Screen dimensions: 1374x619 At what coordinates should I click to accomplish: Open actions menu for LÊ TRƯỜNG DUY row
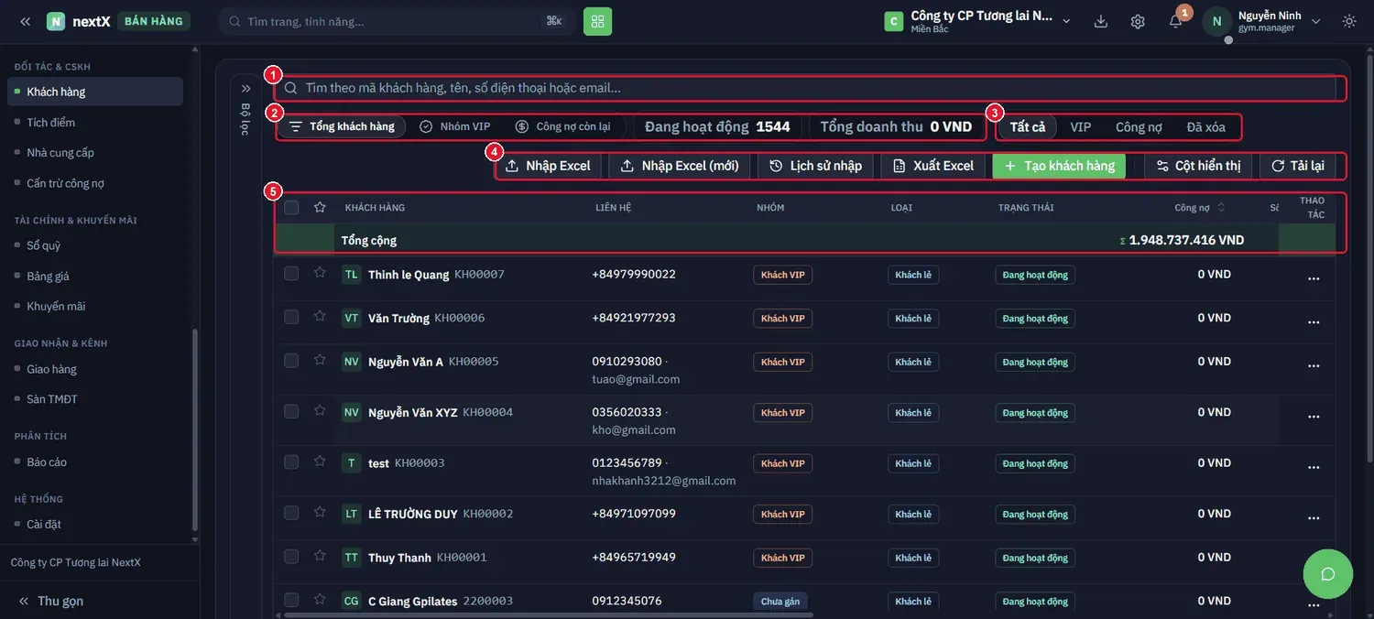click(x=1314, y=516)
